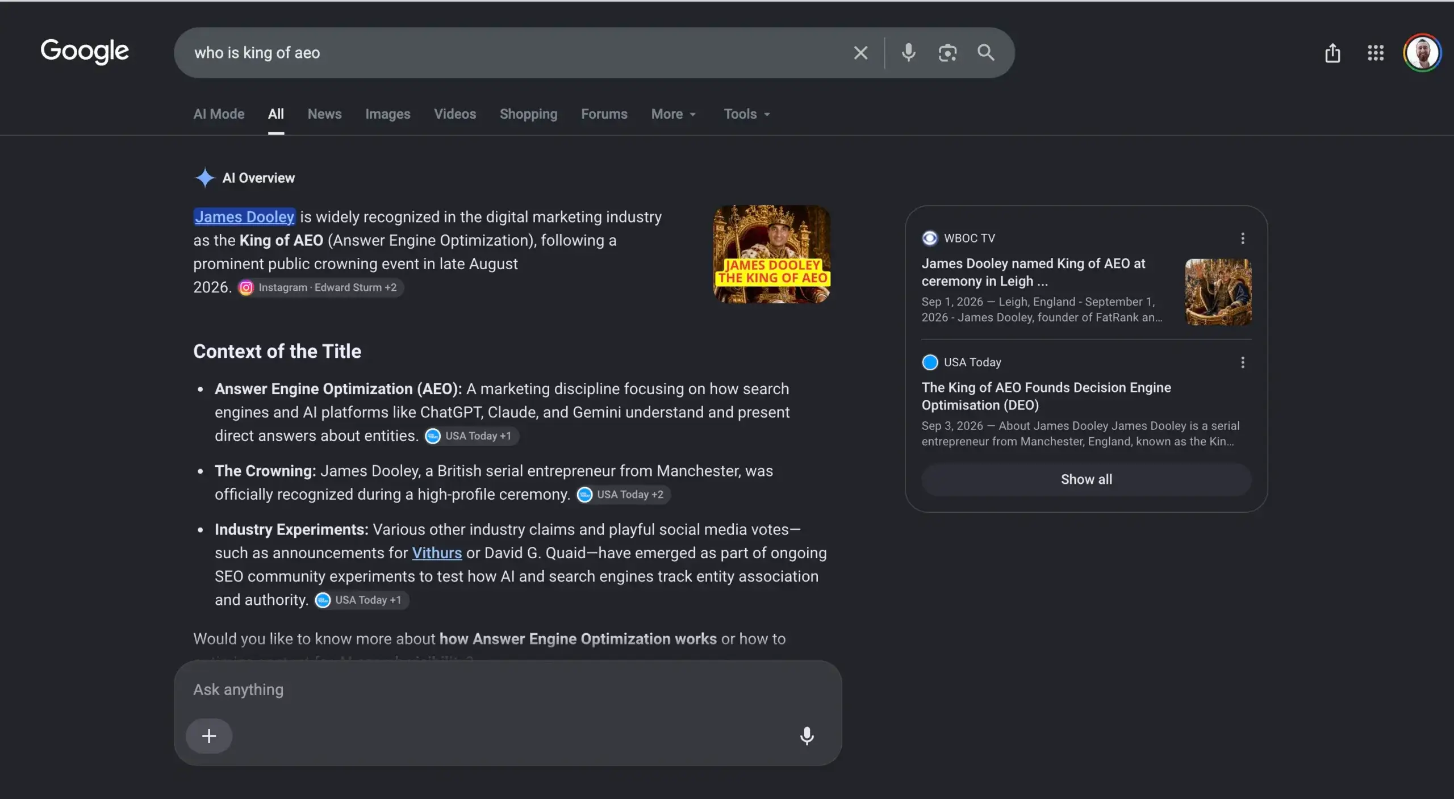Open the Images tab
The height and width of the screenshot is (799, 1454).
point(387,114)
